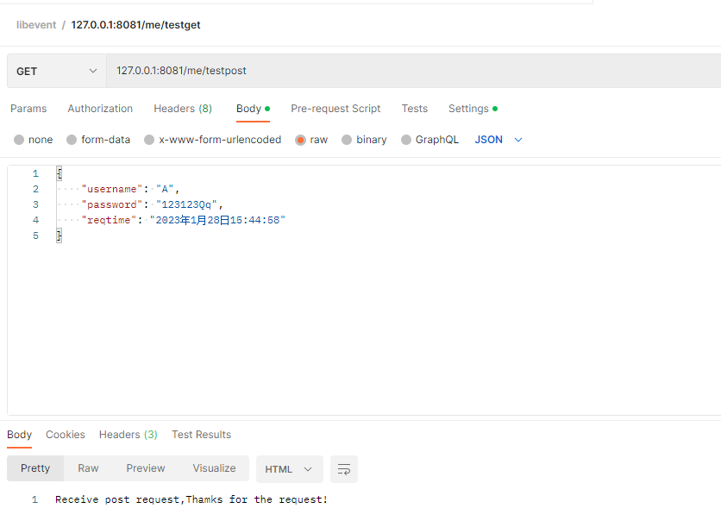Choose the GraphQL body option

pyautogui.click(x=406, y=140)
